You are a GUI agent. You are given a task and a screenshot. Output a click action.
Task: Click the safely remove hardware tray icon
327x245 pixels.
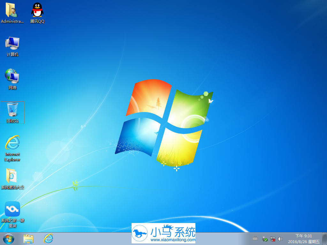tap(265, 239)
